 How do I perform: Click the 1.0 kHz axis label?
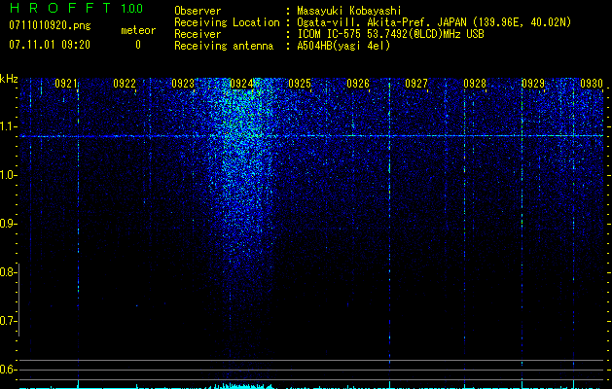point(8,175)
